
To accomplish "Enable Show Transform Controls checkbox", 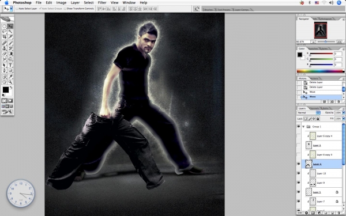I will [65, 9].
